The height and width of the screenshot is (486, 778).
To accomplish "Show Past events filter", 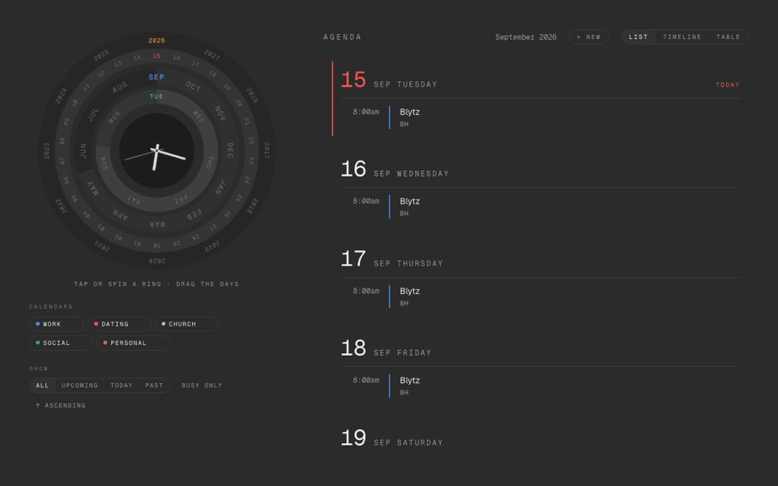I will [x=154, y=386].
